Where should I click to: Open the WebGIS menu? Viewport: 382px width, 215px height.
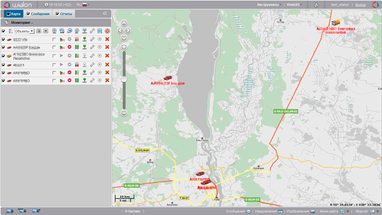[294, 5]
